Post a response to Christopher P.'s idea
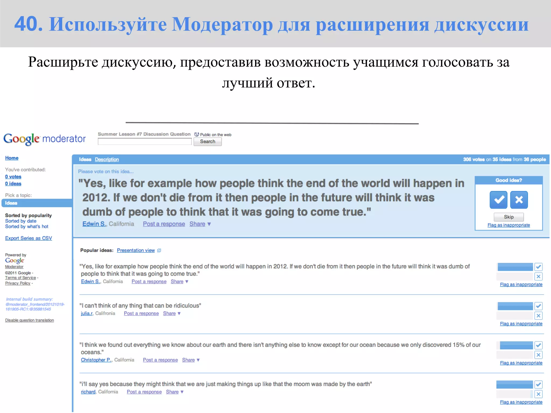The height and width of the screenshot is (413, 551). tap(160, 360)
